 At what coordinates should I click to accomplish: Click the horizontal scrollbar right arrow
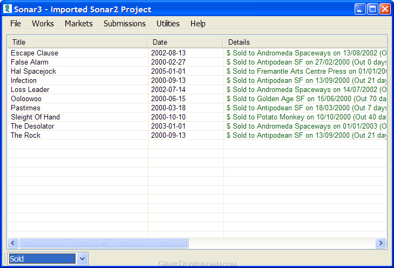tap(381, 243)
